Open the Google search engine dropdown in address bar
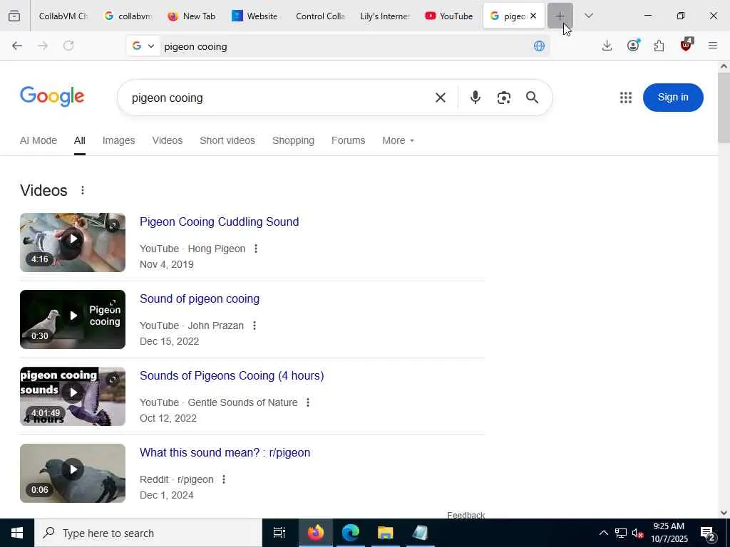 [143, 46]
